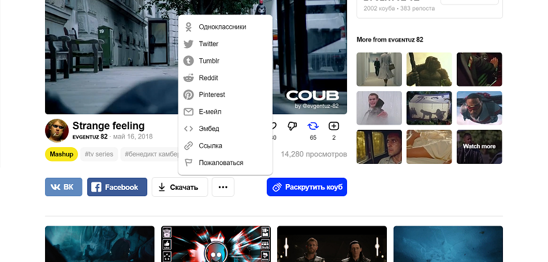Open the evgentuz 82 avatar picture
This screenshot has width=548, height=262.
tap(57, 130)
